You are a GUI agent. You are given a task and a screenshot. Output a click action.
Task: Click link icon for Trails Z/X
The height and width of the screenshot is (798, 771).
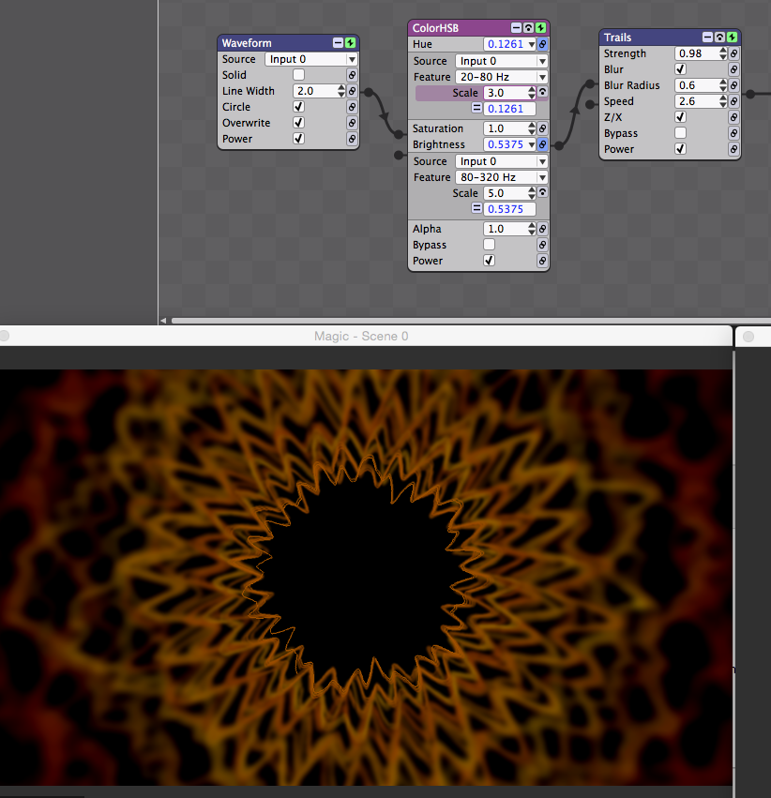tap(733, 117)
